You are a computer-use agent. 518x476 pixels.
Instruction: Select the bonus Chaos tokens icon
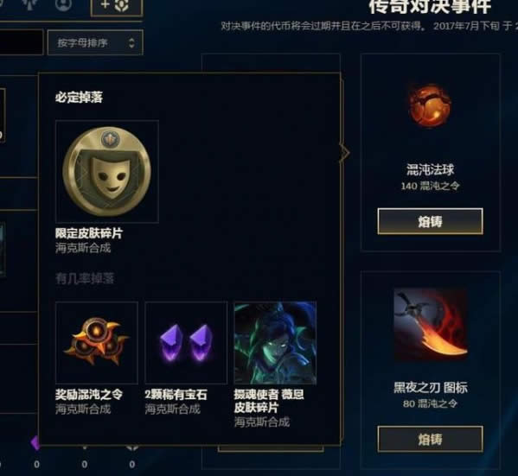click(97, 342)
